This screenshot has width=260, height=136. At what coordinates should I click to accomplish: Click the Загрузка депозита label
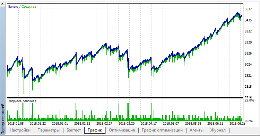(22, 101)
